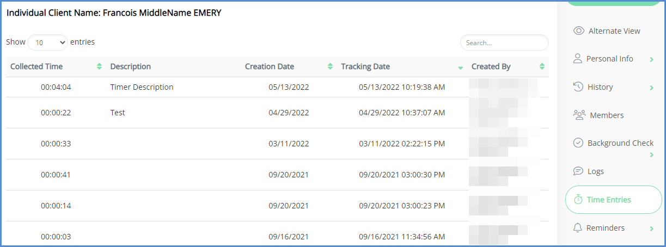Viewport: 666px width, 247px height.
Task: Sort by Creation Date column arrows
Action: [330, 66]
